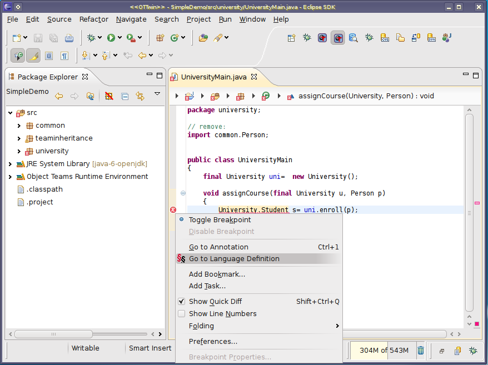Click the Back navigation arrow in main toolbar

pos(142,56)
